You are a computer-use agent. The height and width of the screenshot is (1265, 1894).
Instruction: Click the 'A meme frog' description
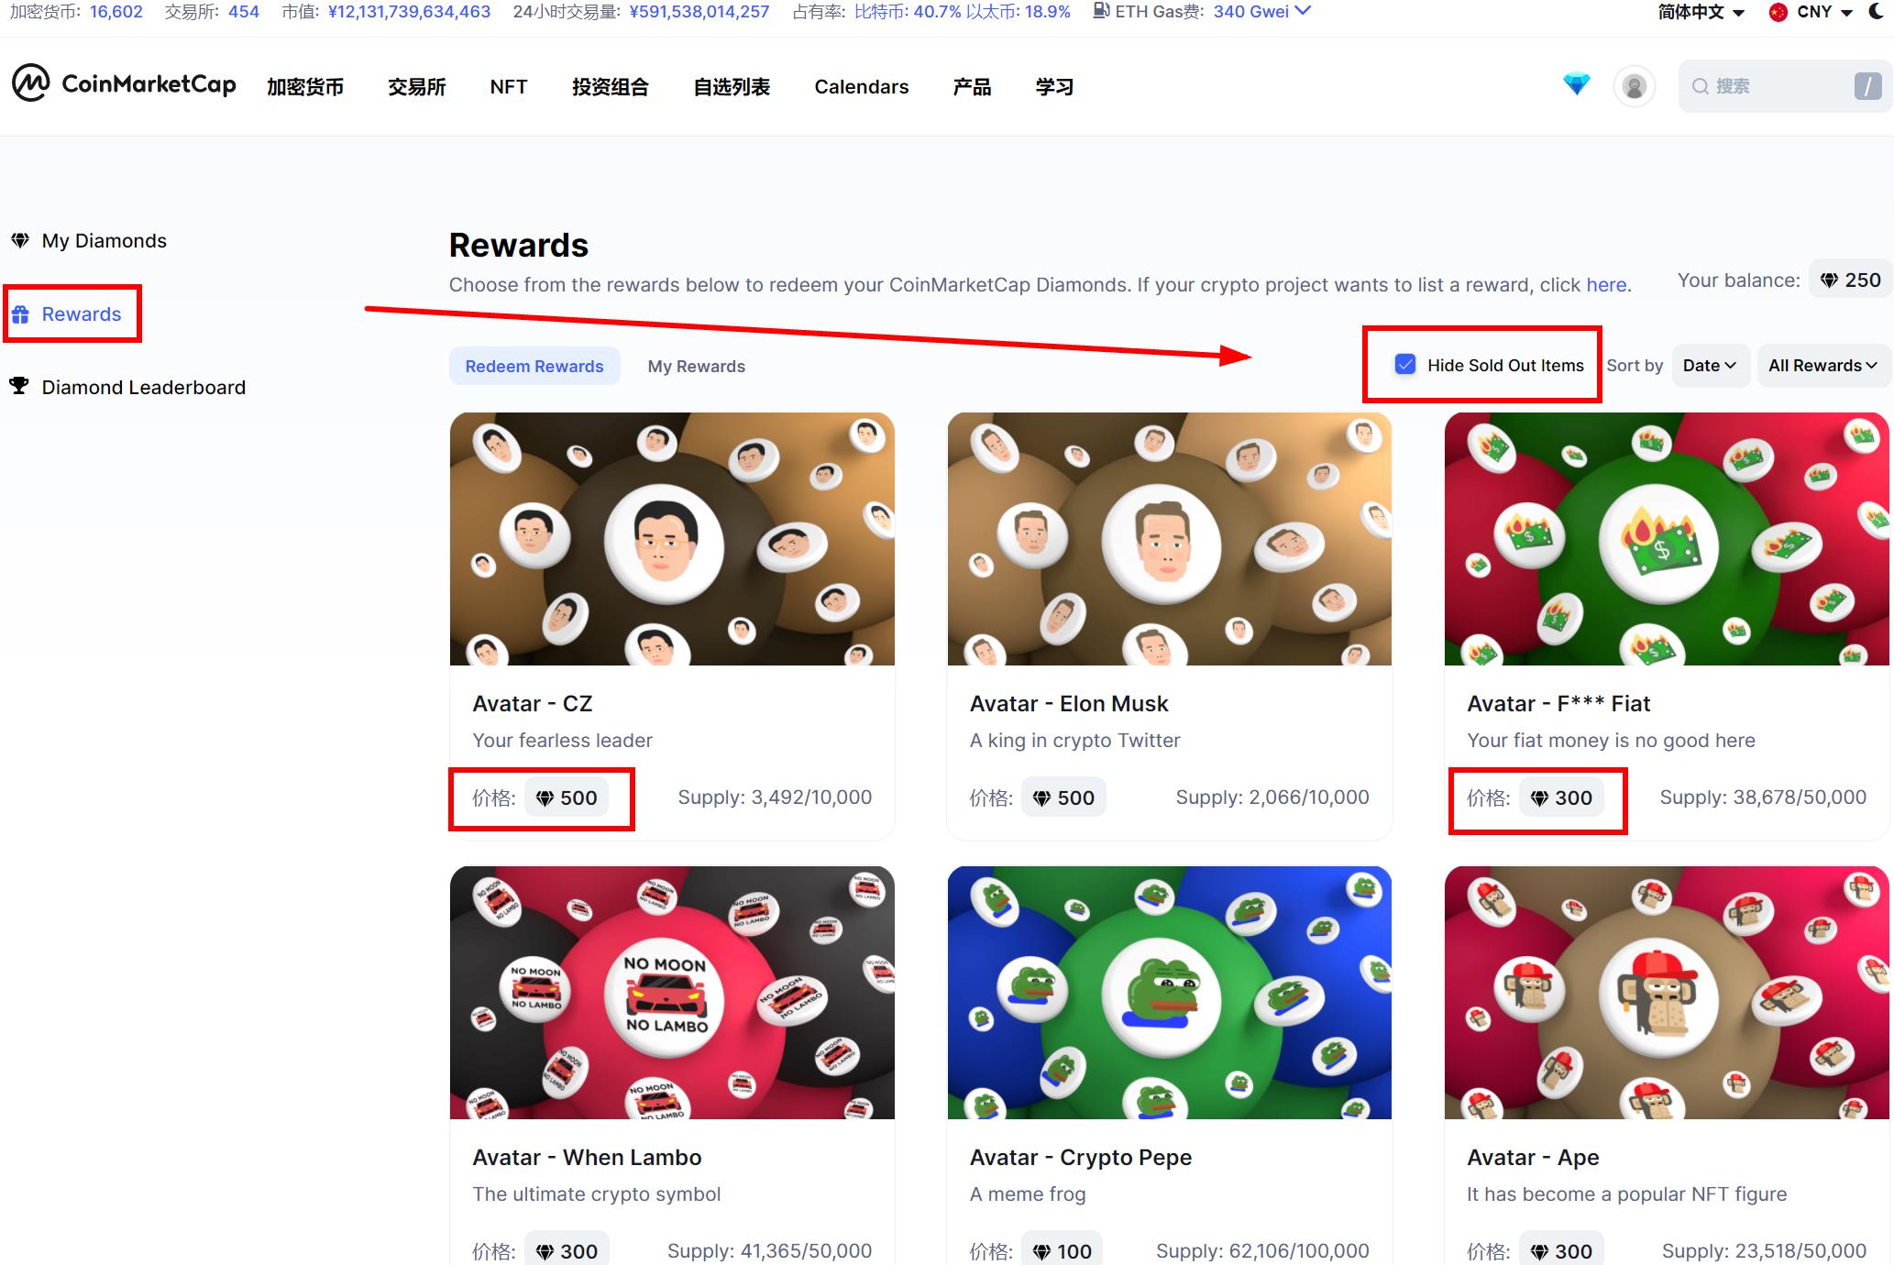tap(1028, 1194)
